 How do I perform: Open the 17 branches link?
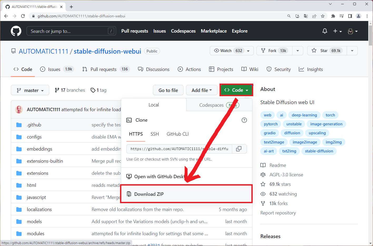click(x=70, y=90)
